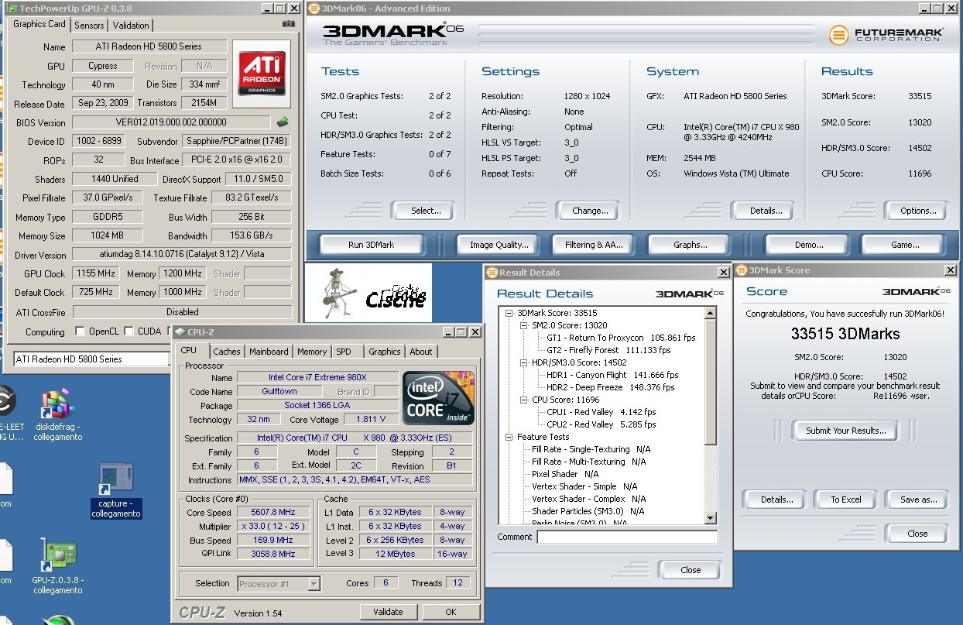
Task: Switch to the Mainboard tab in CPU-Z
Action: tap(269, 352)
